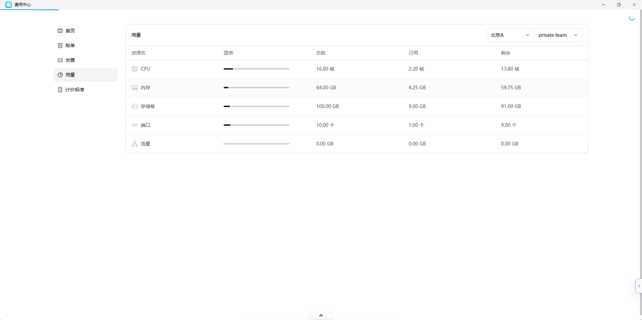Viewport: 642px width, 320px height.
Task: Click the 13.80 核 remaining value
Action: [510, 69]
